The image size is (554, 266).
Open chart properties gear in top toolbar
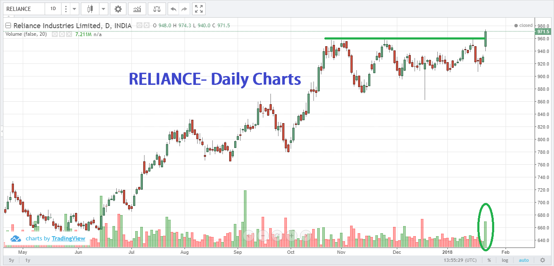[x=118, y=8]
